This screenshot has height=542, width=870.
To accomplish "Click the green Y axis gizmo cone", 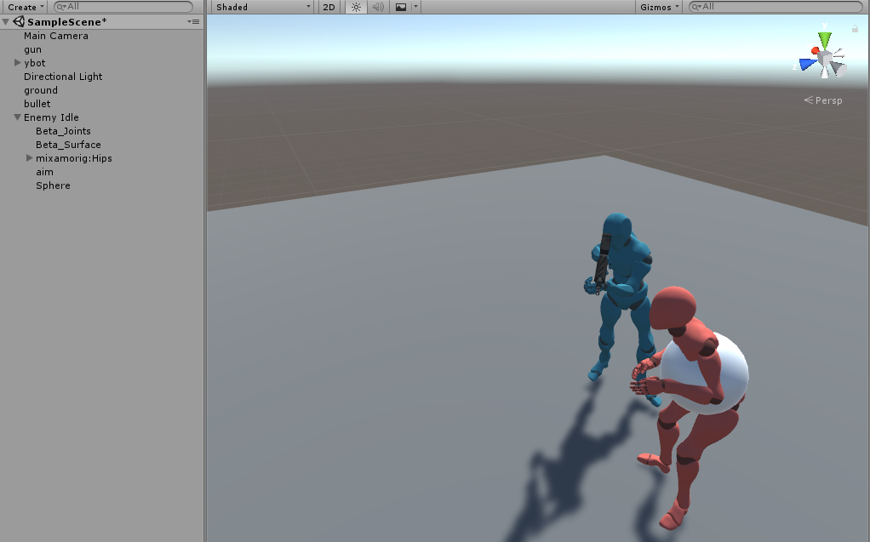I will click(825, 39).
